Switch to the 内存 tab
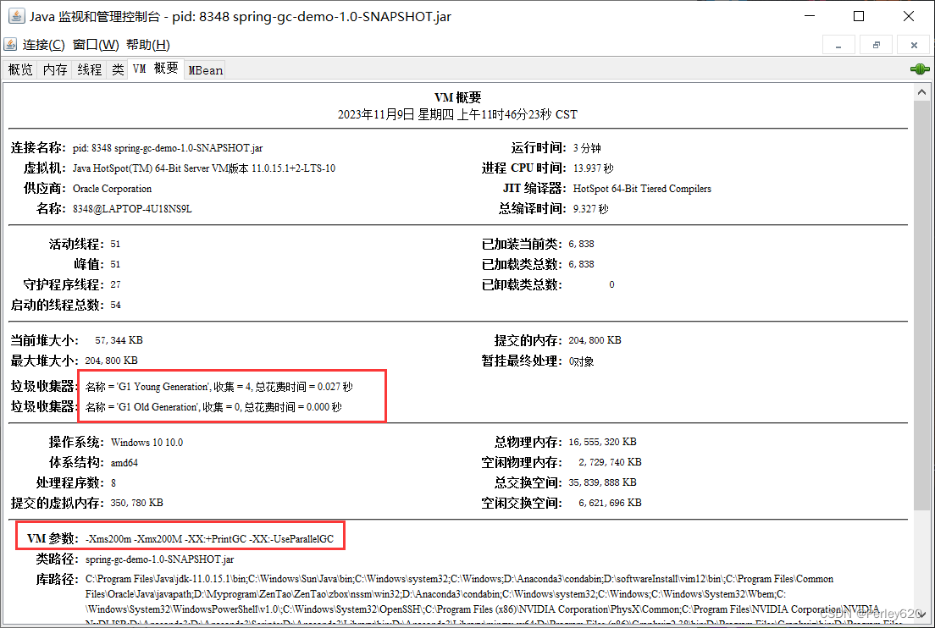 point(55,69)
